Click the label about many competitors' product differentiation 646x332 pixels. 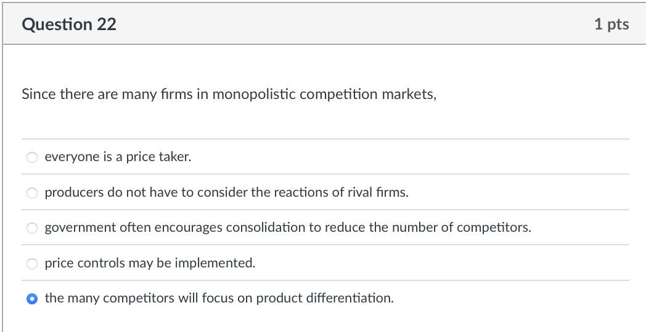[x=219, y=298]
